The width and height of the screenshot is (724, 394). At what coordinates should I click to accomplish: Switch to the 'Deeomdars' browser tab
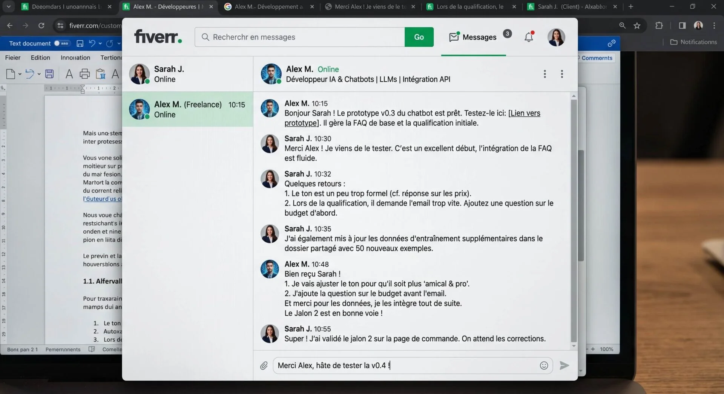coord(67,6)
